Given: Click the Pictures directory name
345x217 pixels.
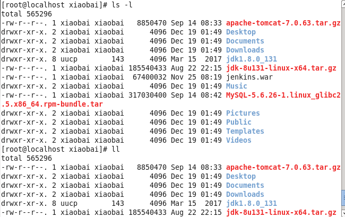Looking at the screenshot, I should [243, 113].
